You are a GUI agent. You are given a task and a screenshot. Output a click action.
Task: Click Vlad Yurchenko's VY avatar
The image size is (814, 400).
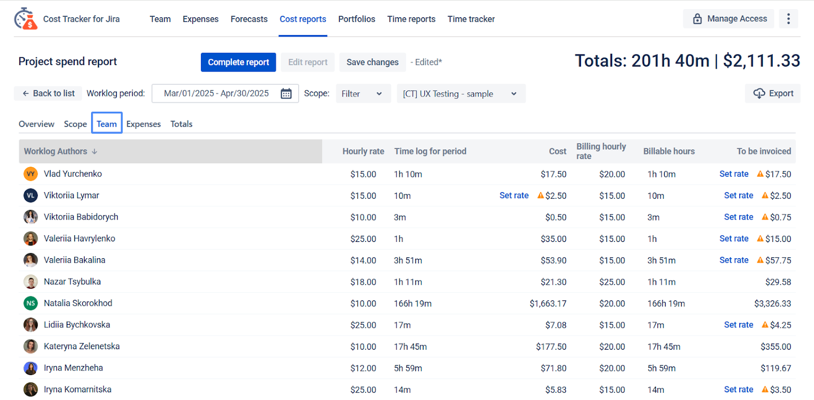click(31, 174)
